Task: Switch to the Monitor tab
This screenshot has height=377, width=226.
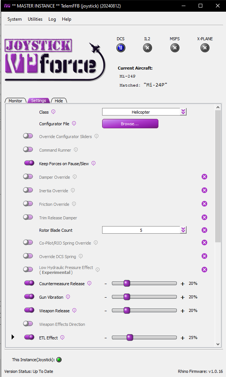Action: (15, 101)
